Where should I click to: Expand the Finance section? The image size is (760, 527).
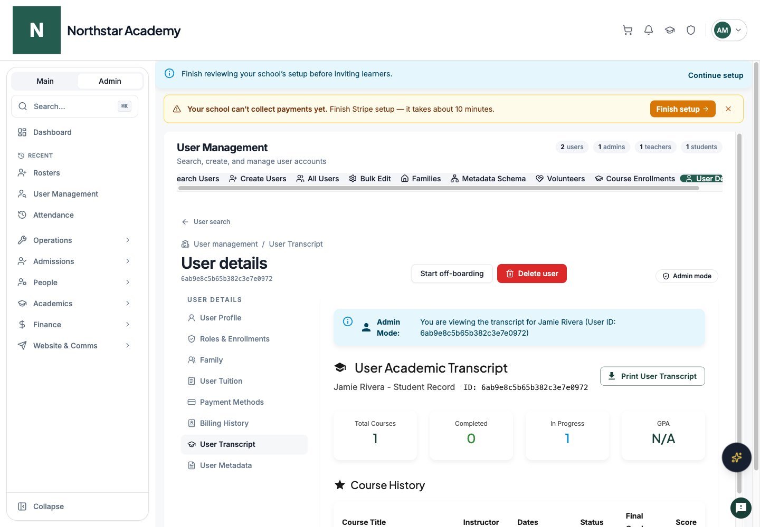(74, 325)
